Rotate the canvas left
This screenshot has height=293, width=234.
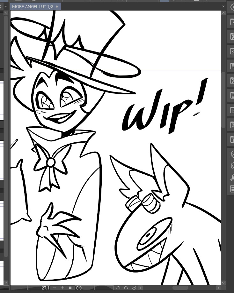pos(118,288)
